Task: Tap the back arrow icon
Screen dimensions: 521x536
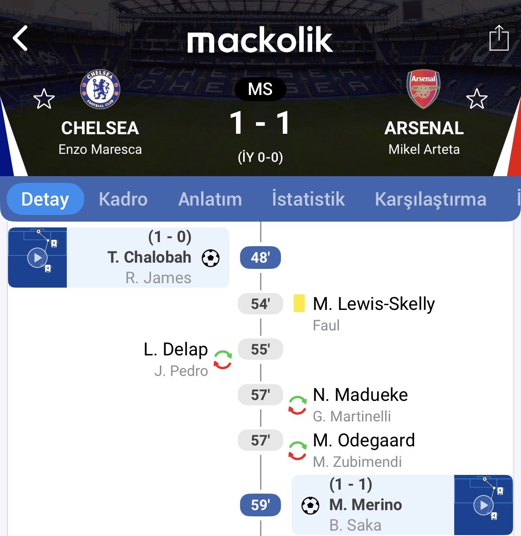Action: (x=20, y=38)
